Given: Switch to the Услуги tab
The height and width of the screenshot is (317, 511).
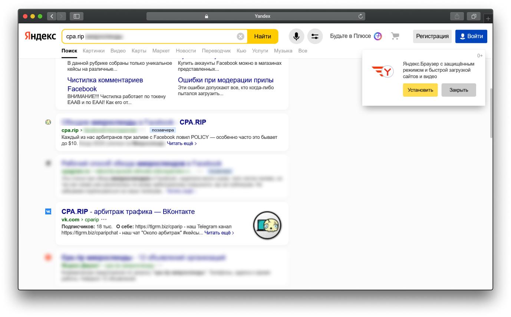Looking at the screenshot, I should [260, 51].
